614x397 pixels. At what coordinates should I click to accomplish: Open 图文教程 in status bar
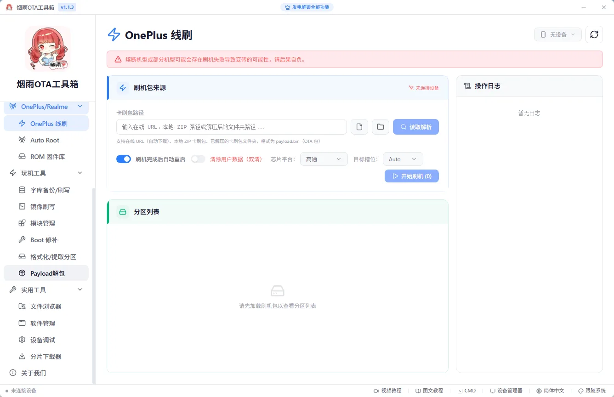point(429,391)
